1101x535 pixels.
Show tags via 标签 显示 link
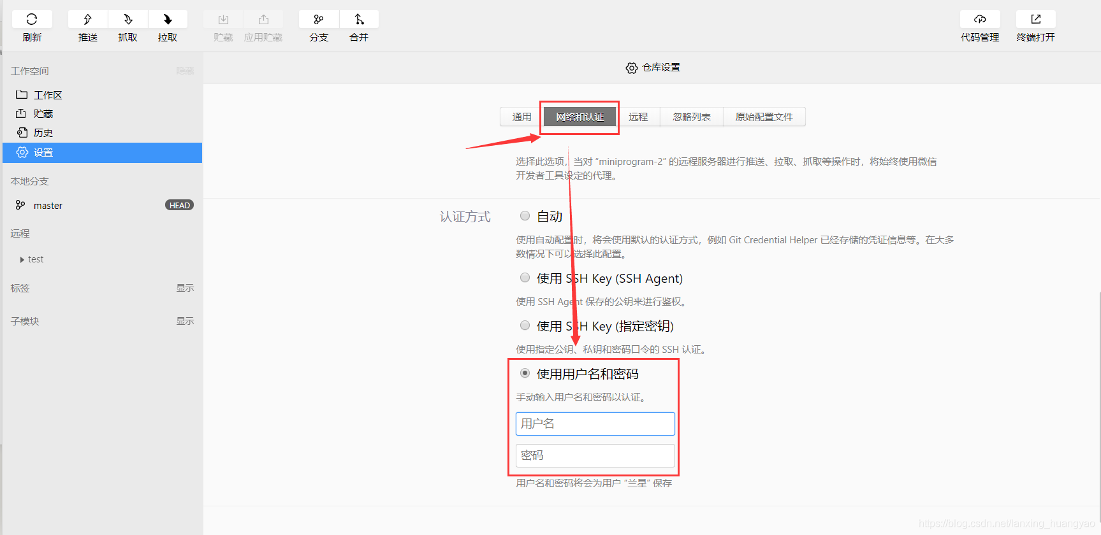(x=185, y=288)
